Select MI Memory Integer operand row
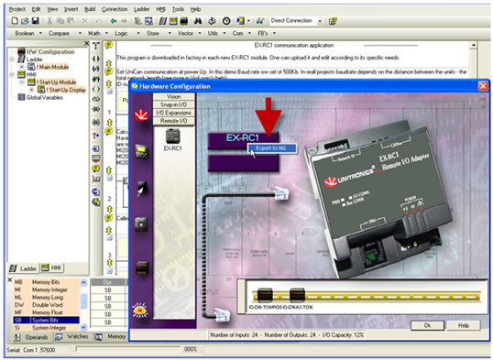 [x=46, y=289]
